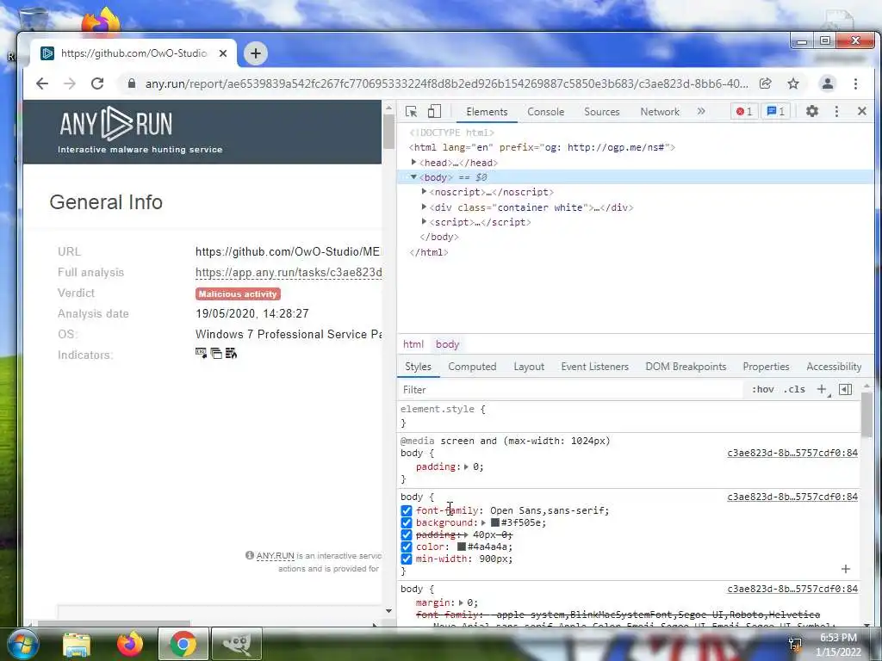Open color picker for #4a4a4a swatch
The image size is (882, 661).
pyautogui.click(x=462, y=547)
